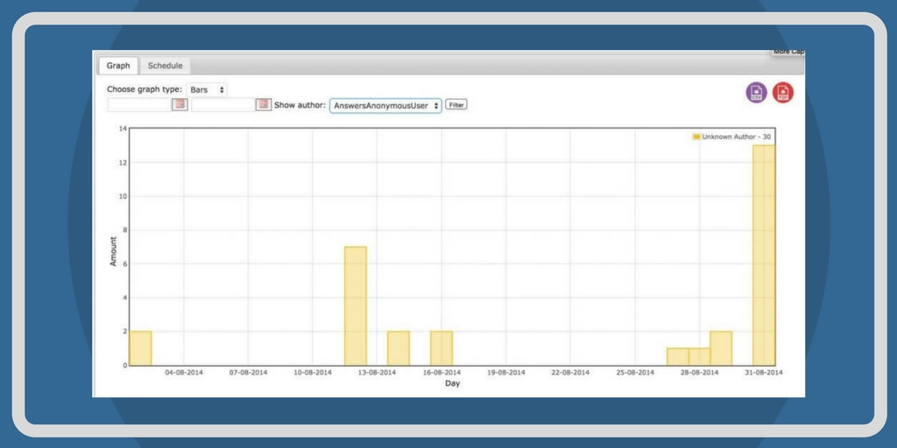Export graph with red PDF icon
Image resolution: width=897 pixels, height=448 pixels.
[x=783, y=92]
